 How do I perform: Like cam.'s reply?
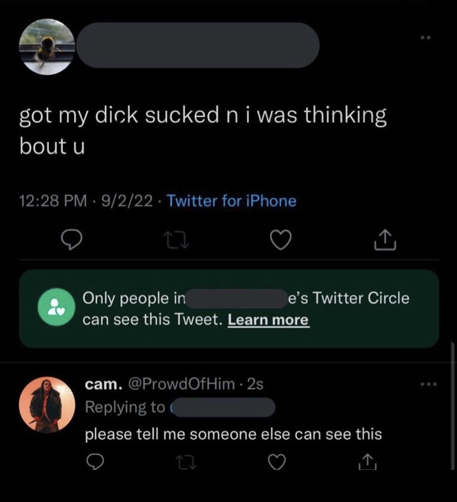point(277,462)
